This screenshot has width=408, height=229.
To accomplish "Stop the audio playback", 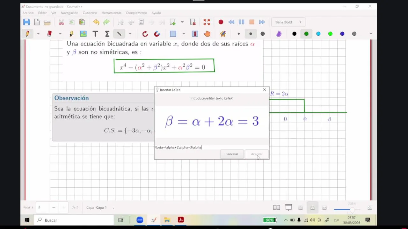I will 252,22.
